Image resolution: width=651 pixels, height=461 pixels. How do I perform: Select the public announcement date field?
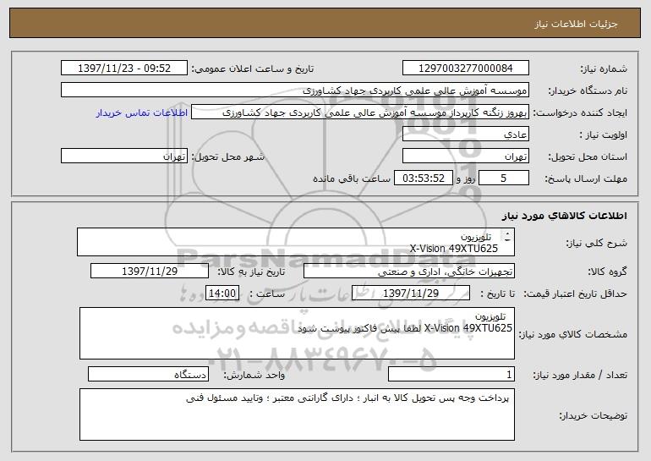point(124,68)
